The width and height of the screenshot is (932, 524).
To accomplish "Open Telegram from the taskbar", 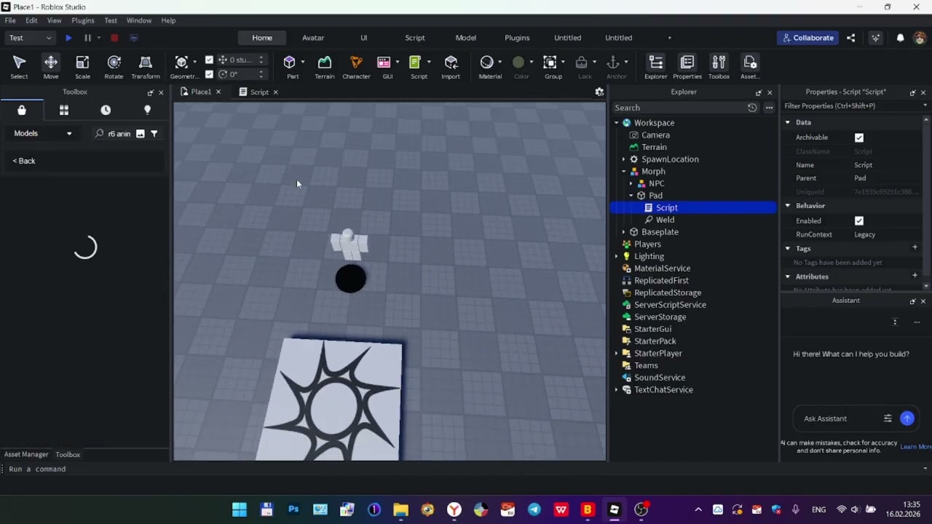I will pyautogui.click(x=534, y=509).
